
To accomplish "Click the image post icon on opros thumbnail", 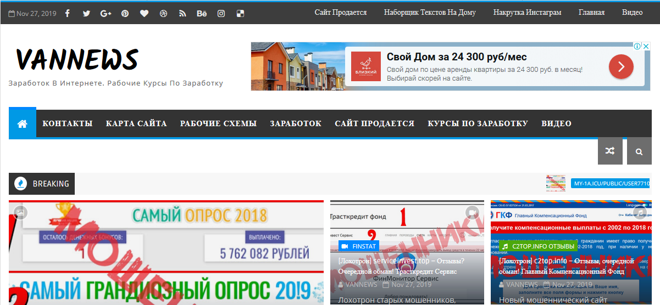I will coord(20,212).
